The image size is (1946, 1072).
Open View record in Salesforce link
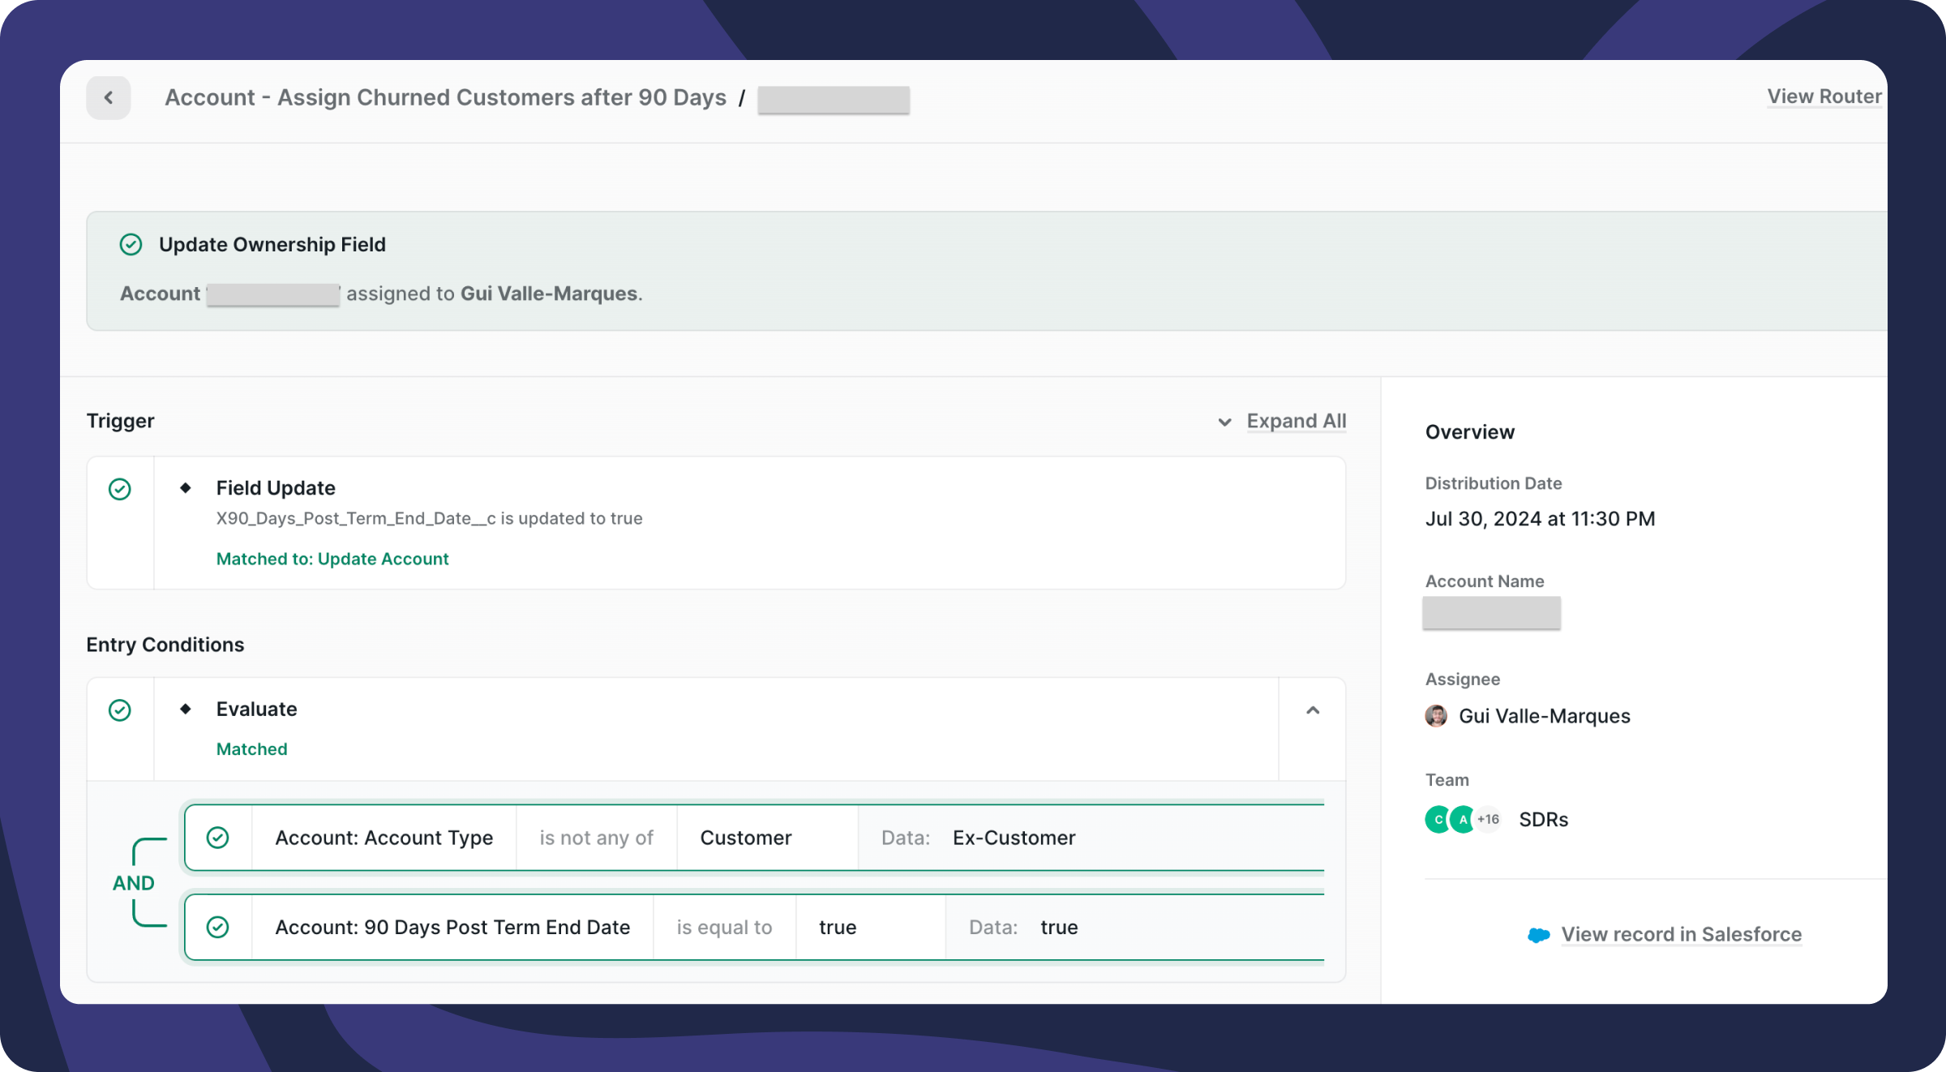pos(1682,934)
